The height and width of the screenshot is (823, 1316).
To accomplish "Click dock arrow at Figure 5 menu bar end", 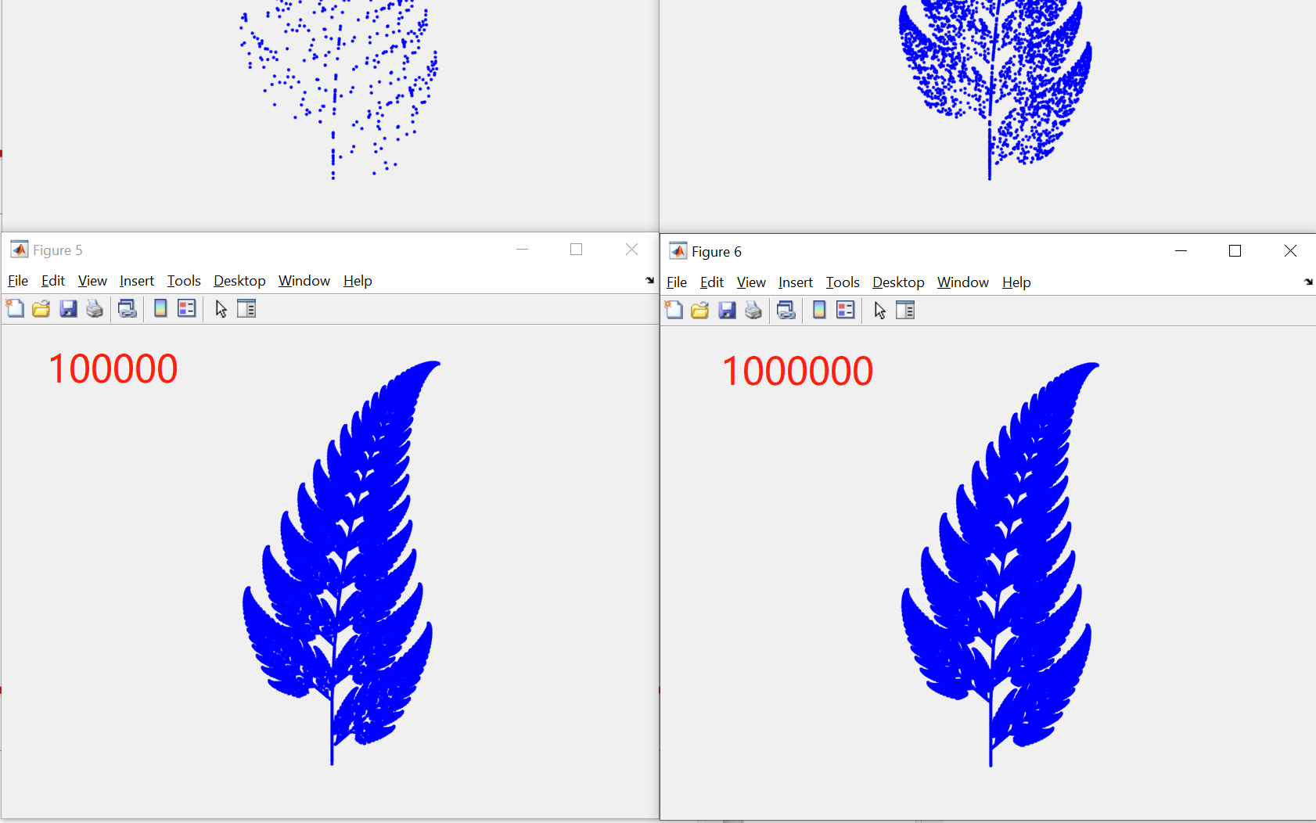I will click(649, 280).
